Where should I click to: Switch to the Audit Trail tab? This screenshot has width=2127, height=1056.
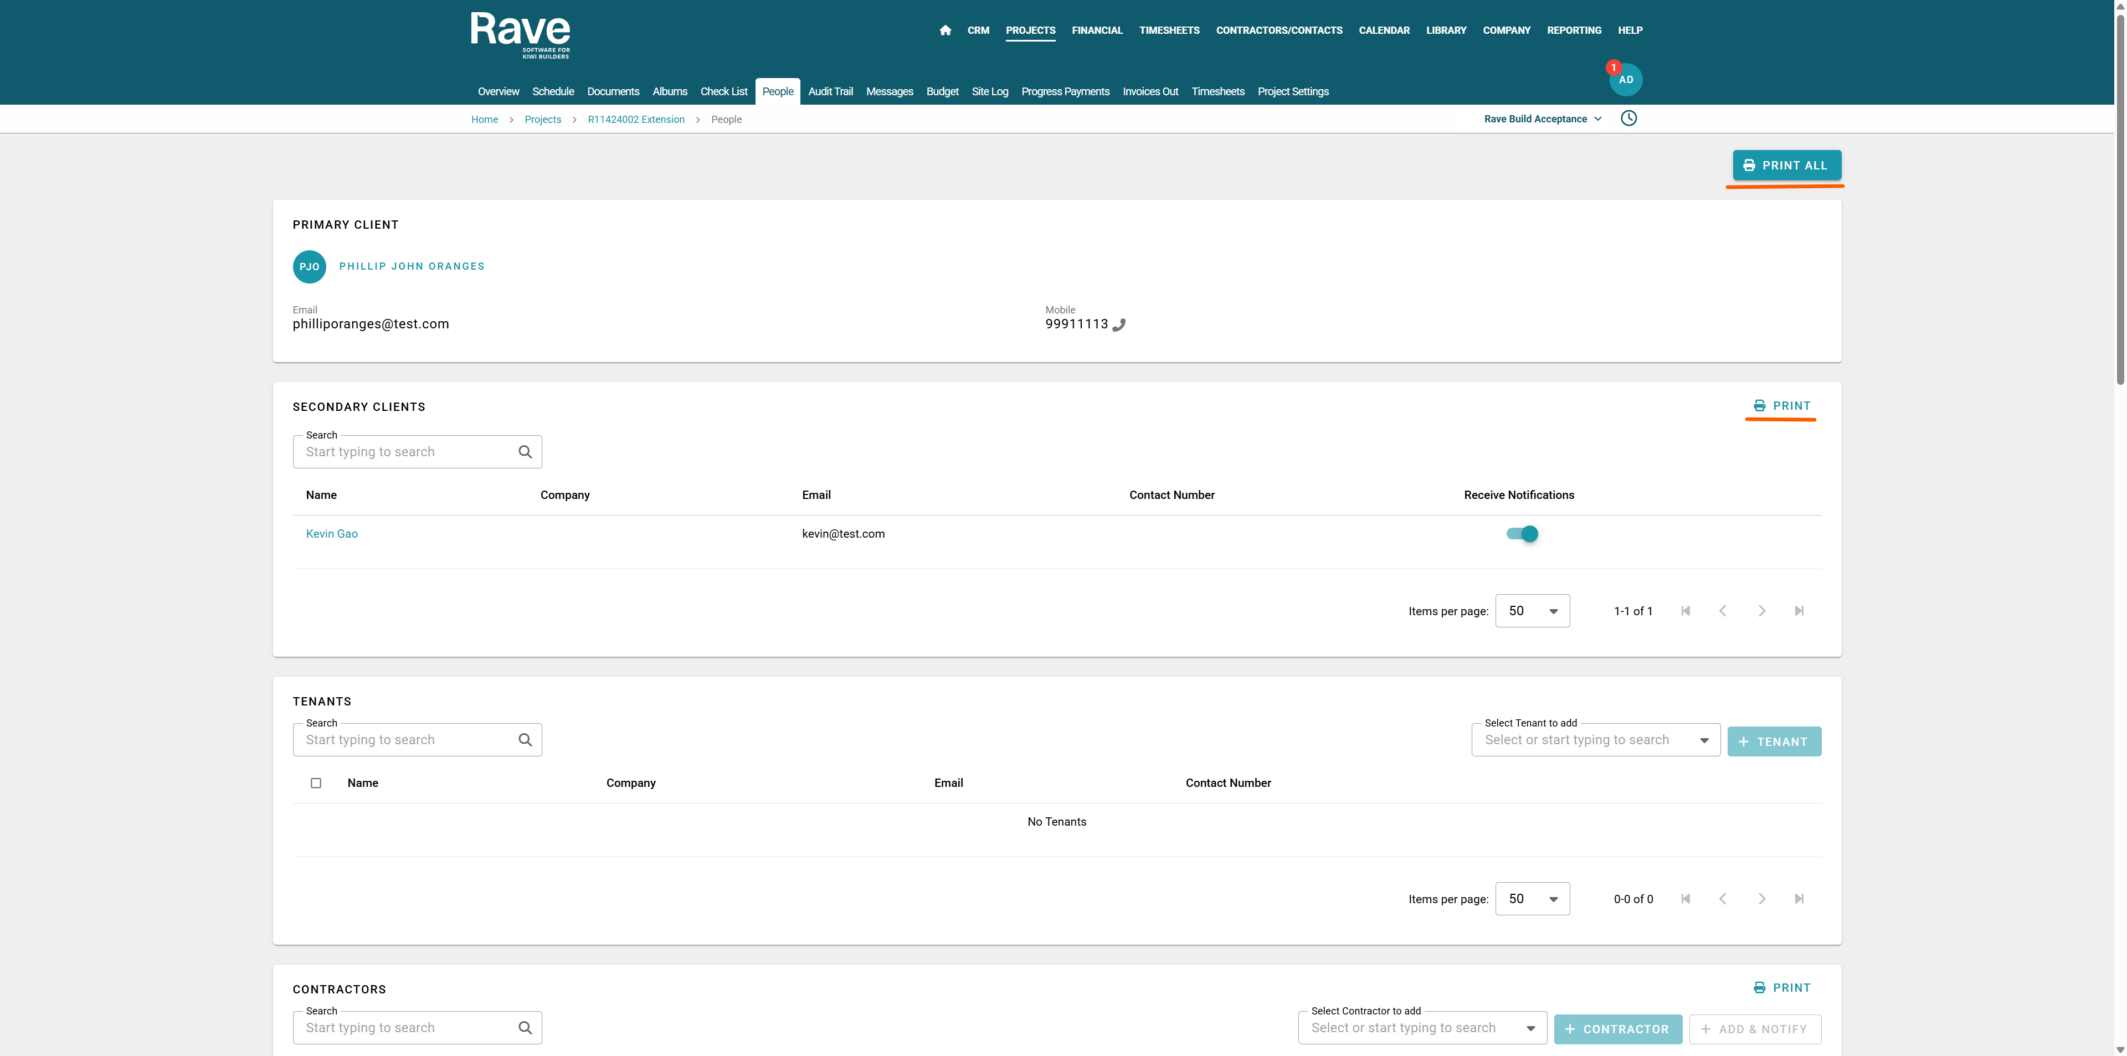pos(830,92)
